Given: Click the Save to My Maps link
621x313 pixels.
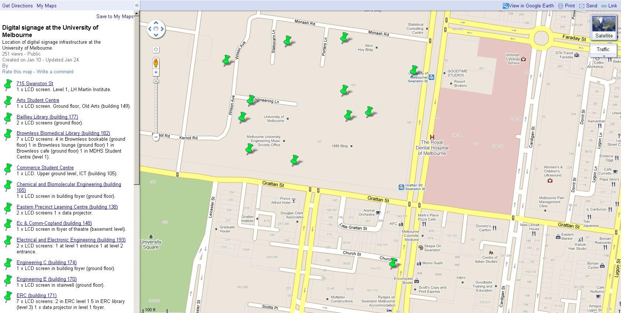Looking at the screenshot, I should pos(114,16).
